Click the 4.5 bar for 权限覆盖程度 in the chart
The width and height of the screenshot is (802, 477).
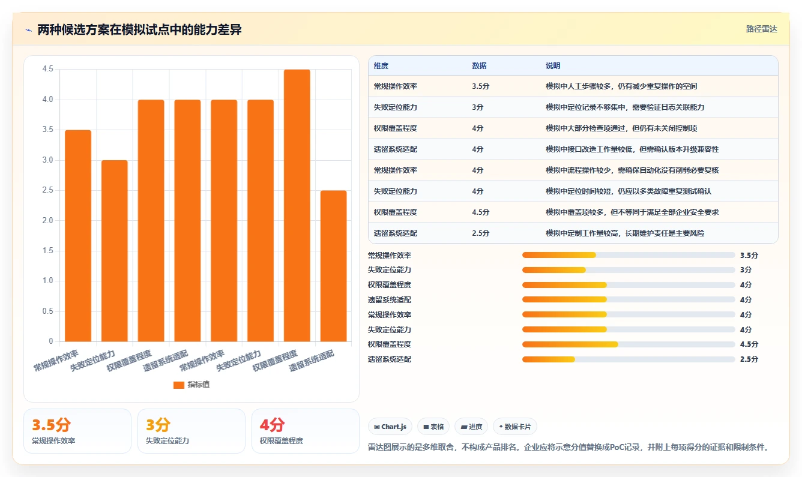(297, 205)
